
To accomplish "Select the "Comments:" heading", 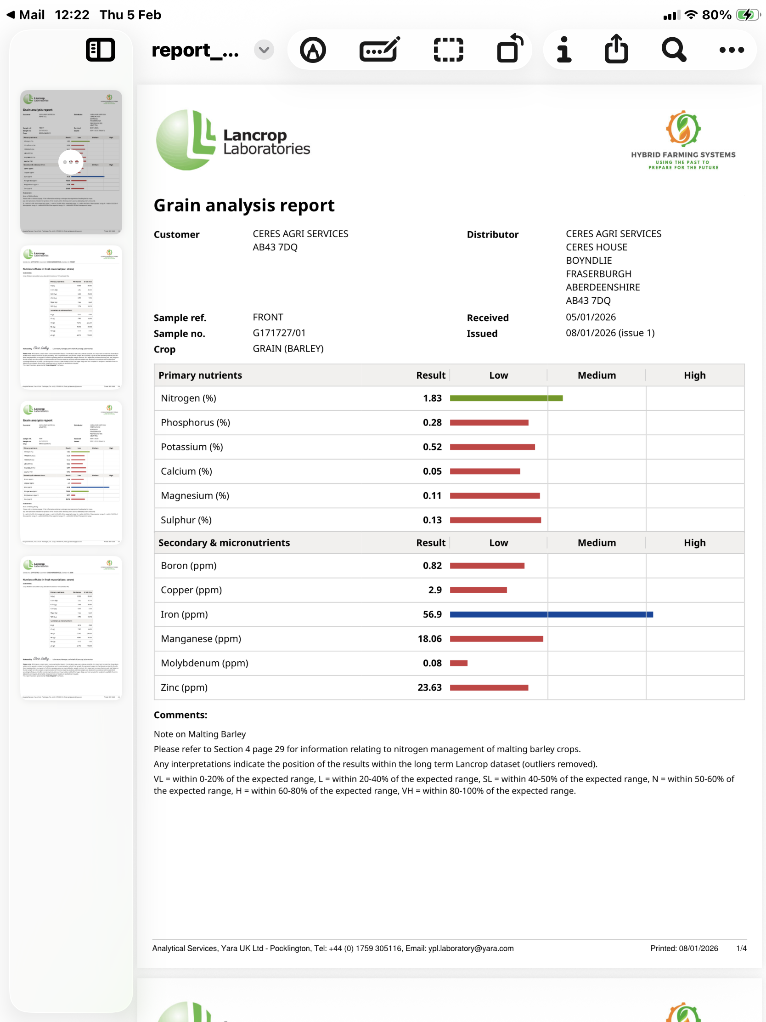I will click(180, 715).
